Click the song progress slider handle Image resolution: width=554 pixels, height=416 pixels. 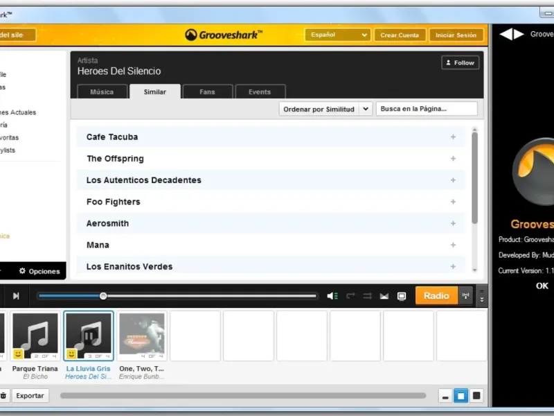(x=103, y=296)
